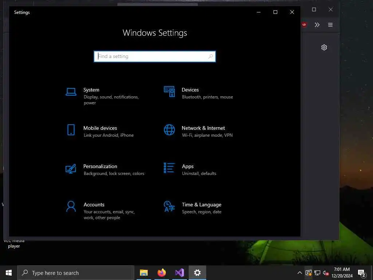The image size is (373, 280).
Task: Maximize the background window
Action: pyautogui.click(x=314, y=9)
